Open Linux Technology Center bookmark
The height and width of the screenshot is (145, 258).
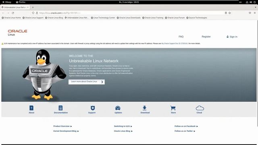[x=103, y=18]
